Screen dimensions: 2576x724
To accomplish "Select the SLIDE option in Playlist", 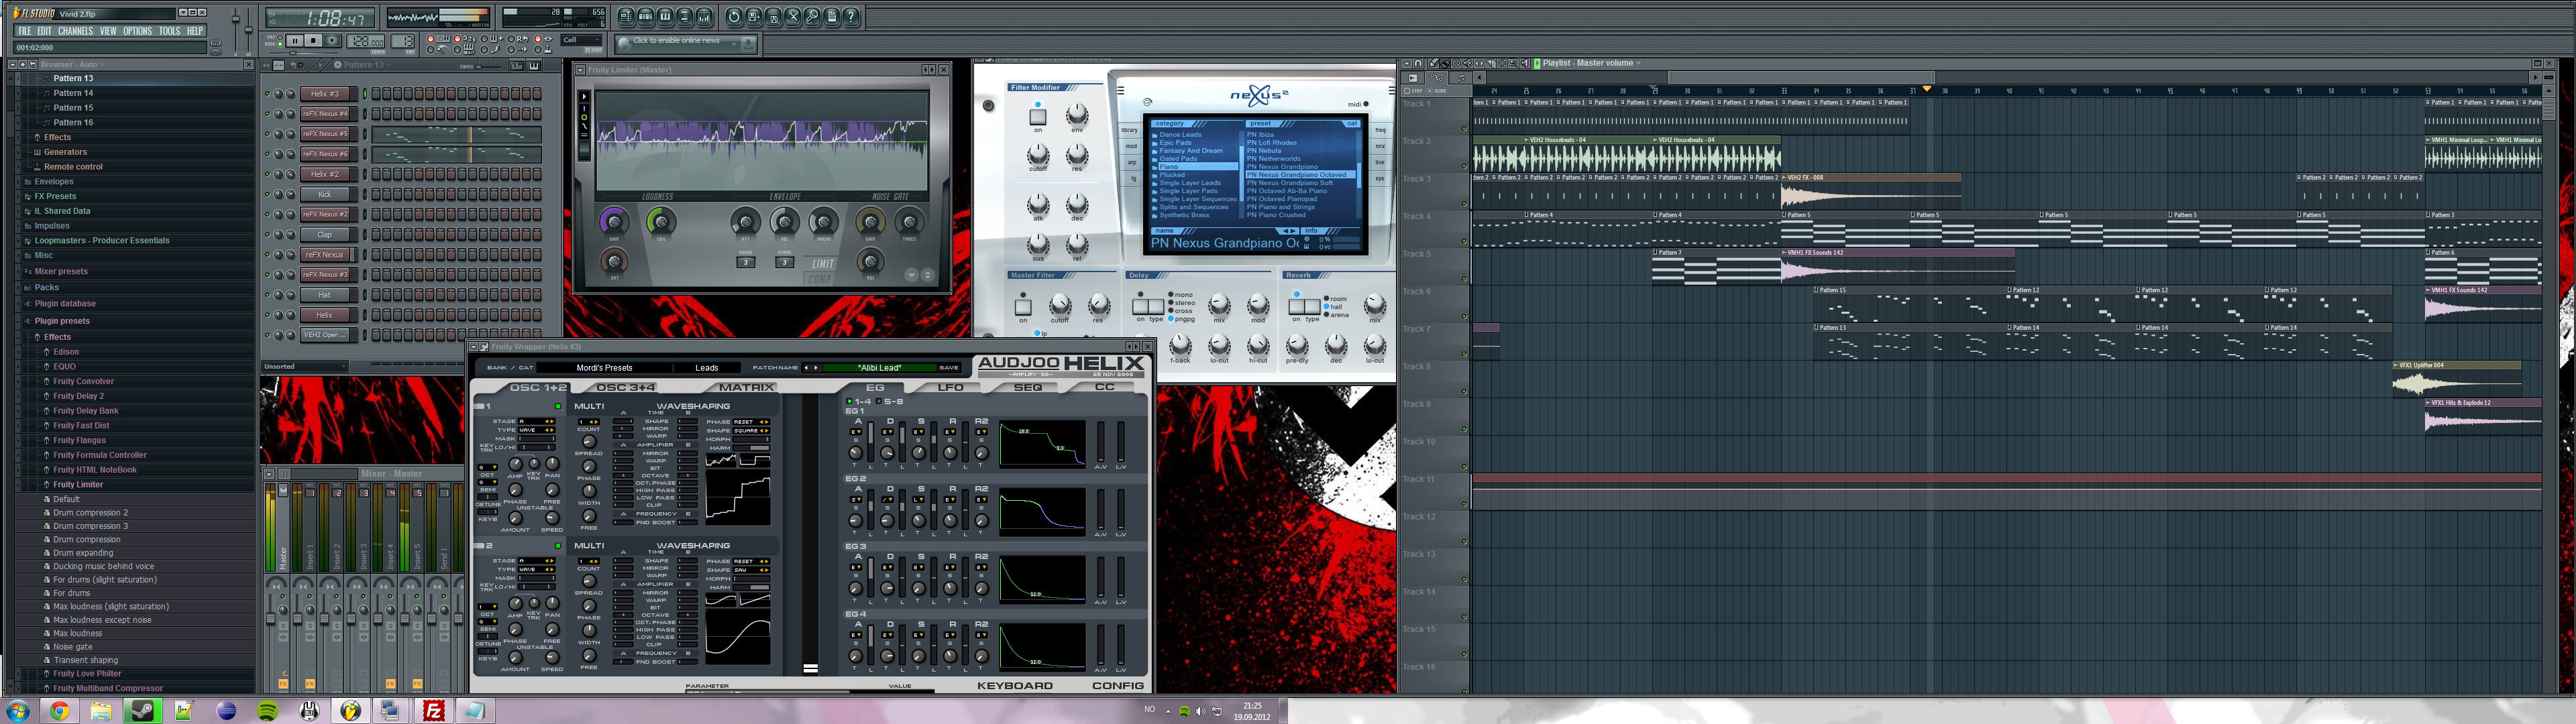I will click(1437, 91).
